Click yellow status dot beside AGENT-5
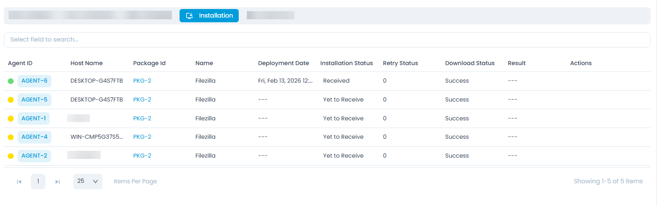 [x=11, y=100]
